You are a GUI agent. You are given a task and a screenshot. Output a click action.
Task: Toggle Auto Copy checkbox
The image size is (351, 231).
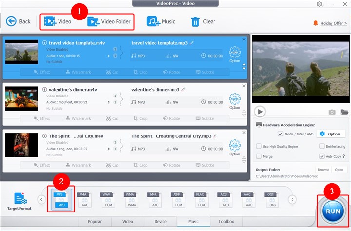pyautogui.click(x=322, y=156)
